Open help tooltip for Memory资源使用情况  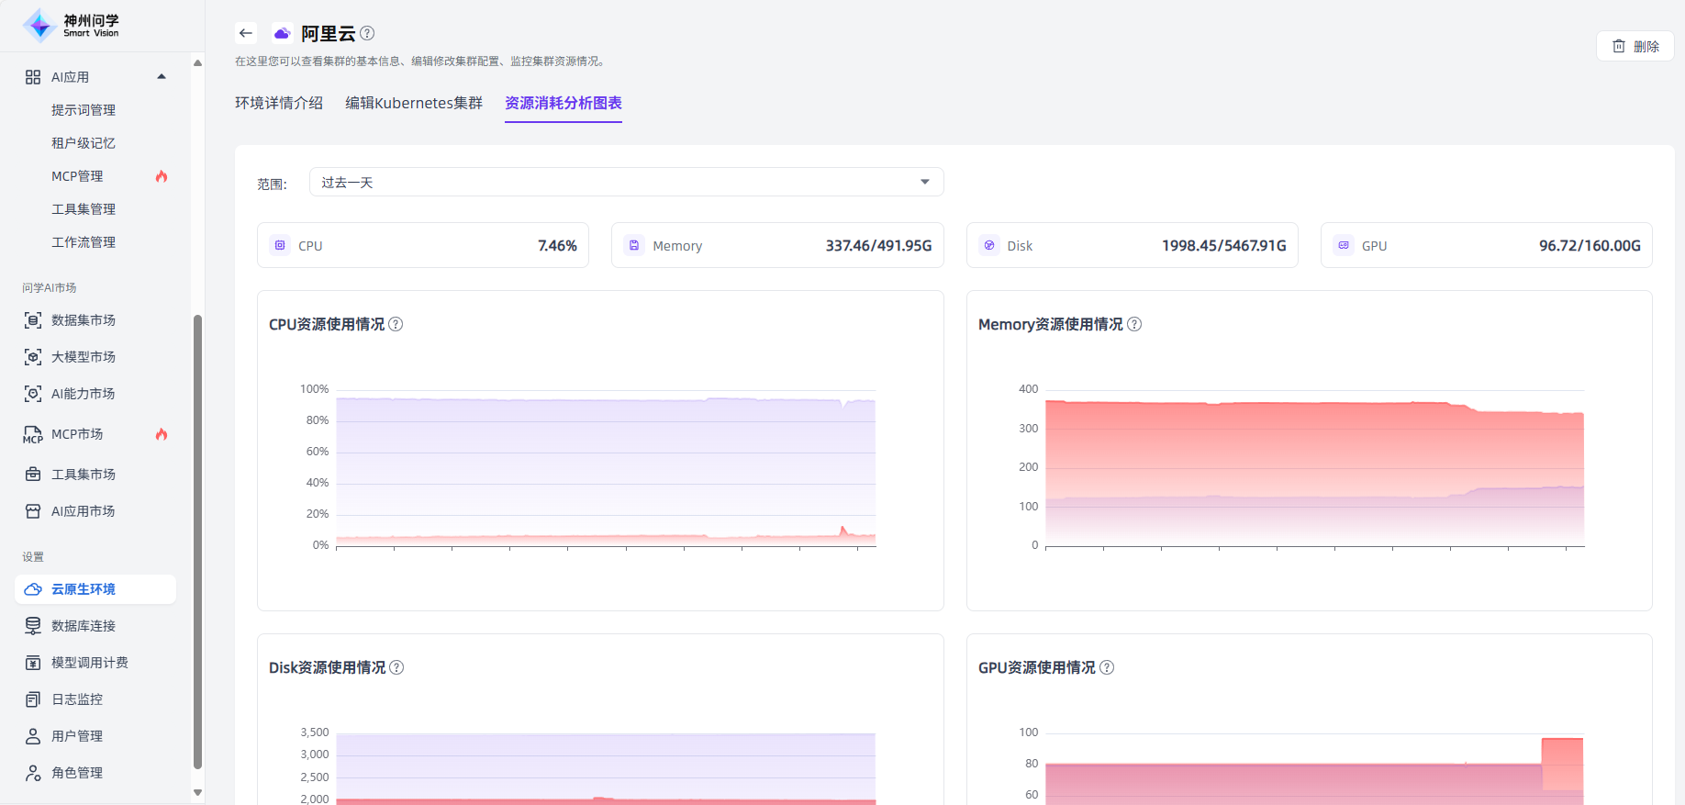tap(1134, 324)
